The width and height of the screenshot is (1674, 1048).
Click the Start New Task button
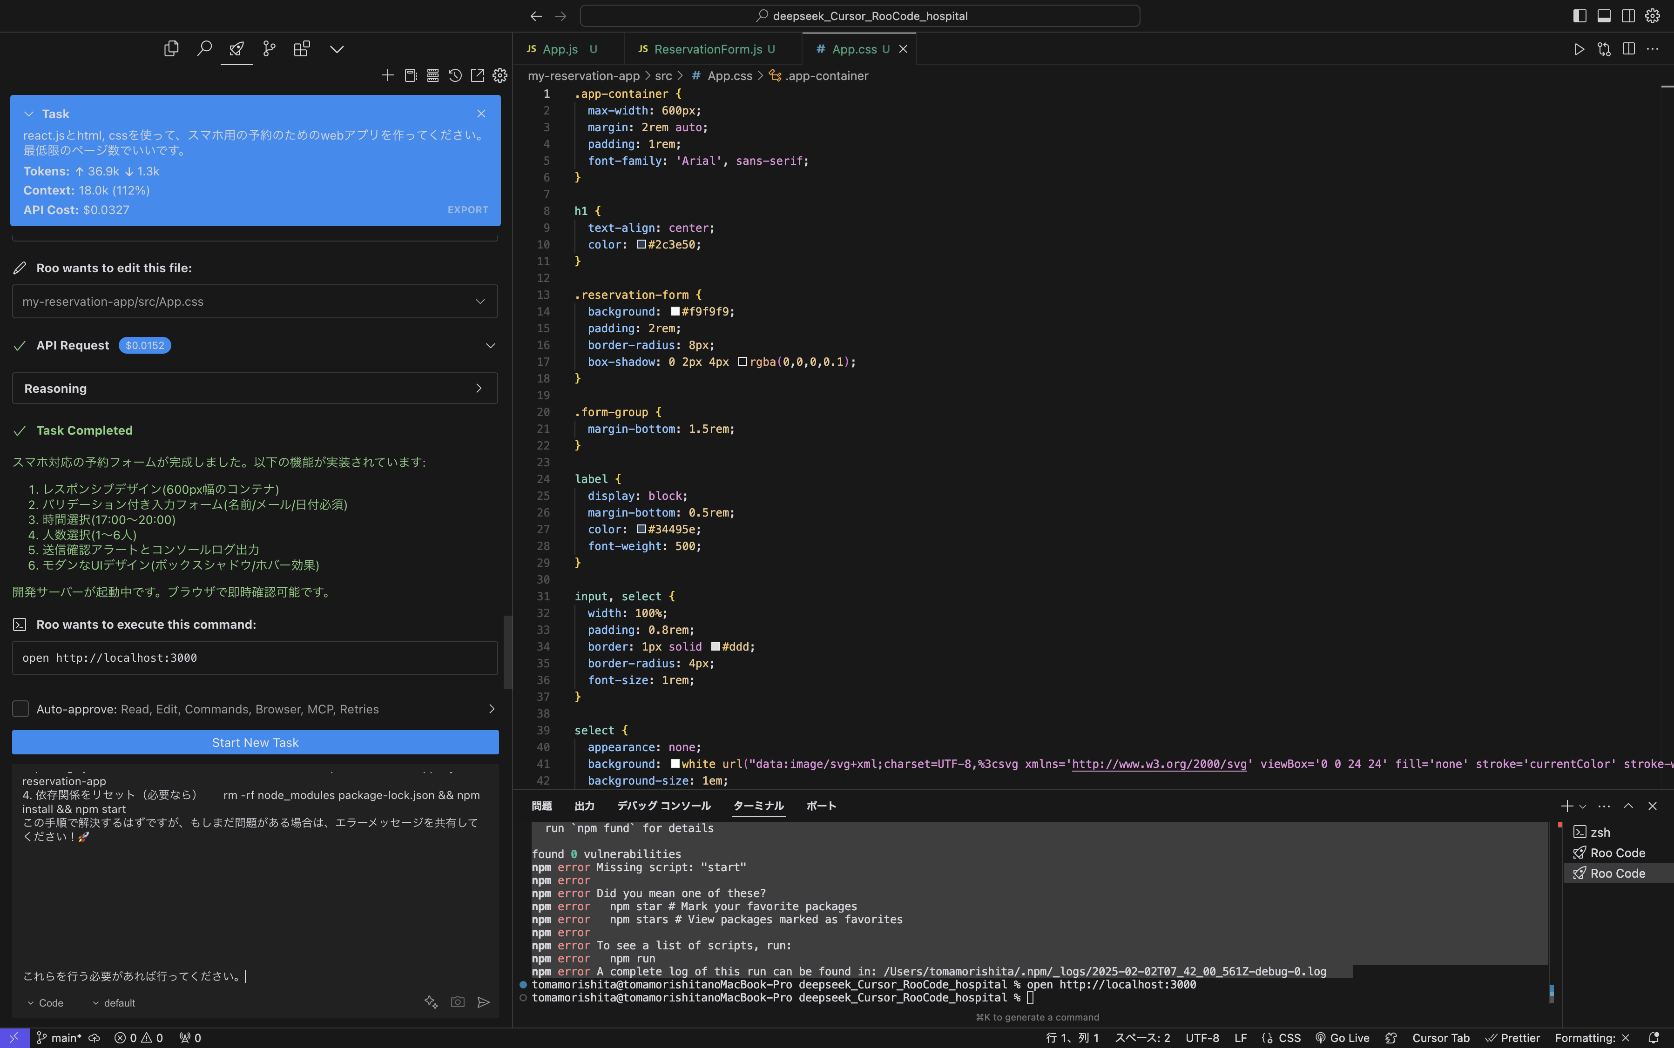click(255, 742)
